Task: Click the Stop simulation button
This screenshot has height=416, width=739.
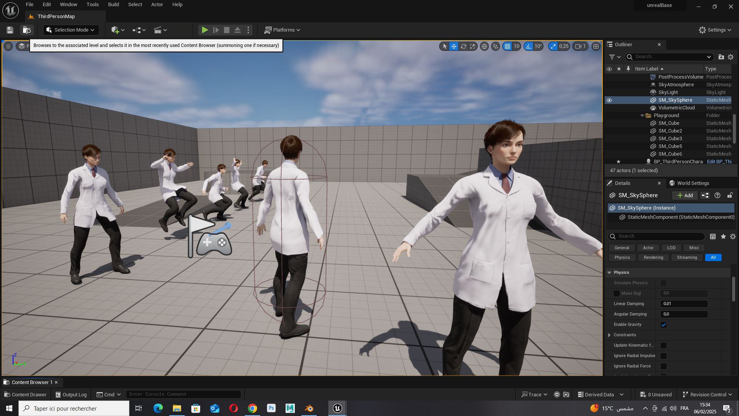Action: 227,30
